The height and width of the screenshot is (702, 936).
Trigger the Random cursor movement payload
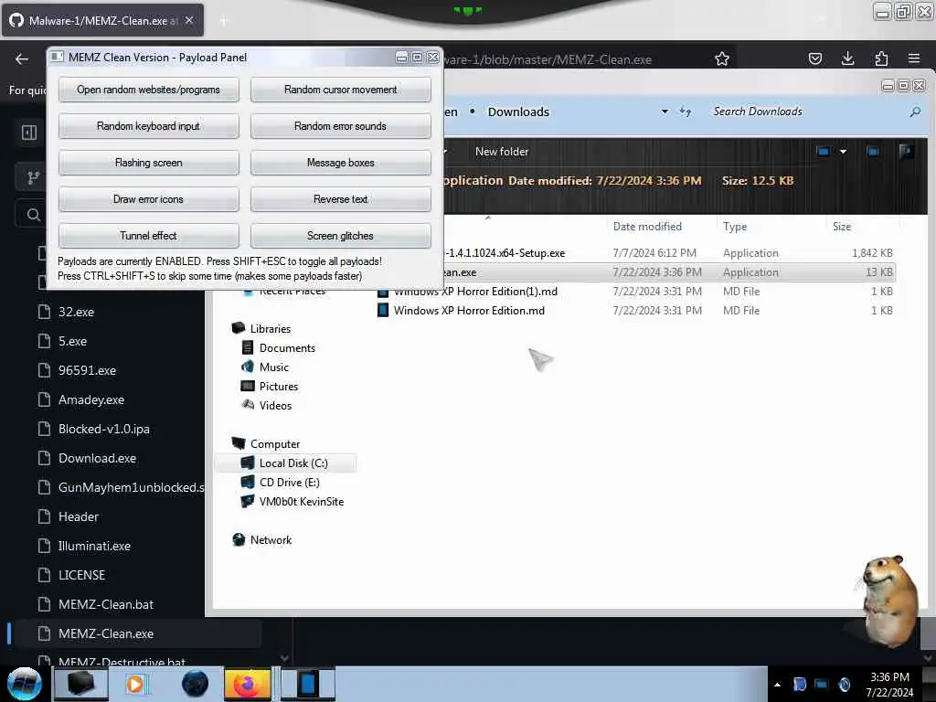pyautogui.click(x=340, y=90)
